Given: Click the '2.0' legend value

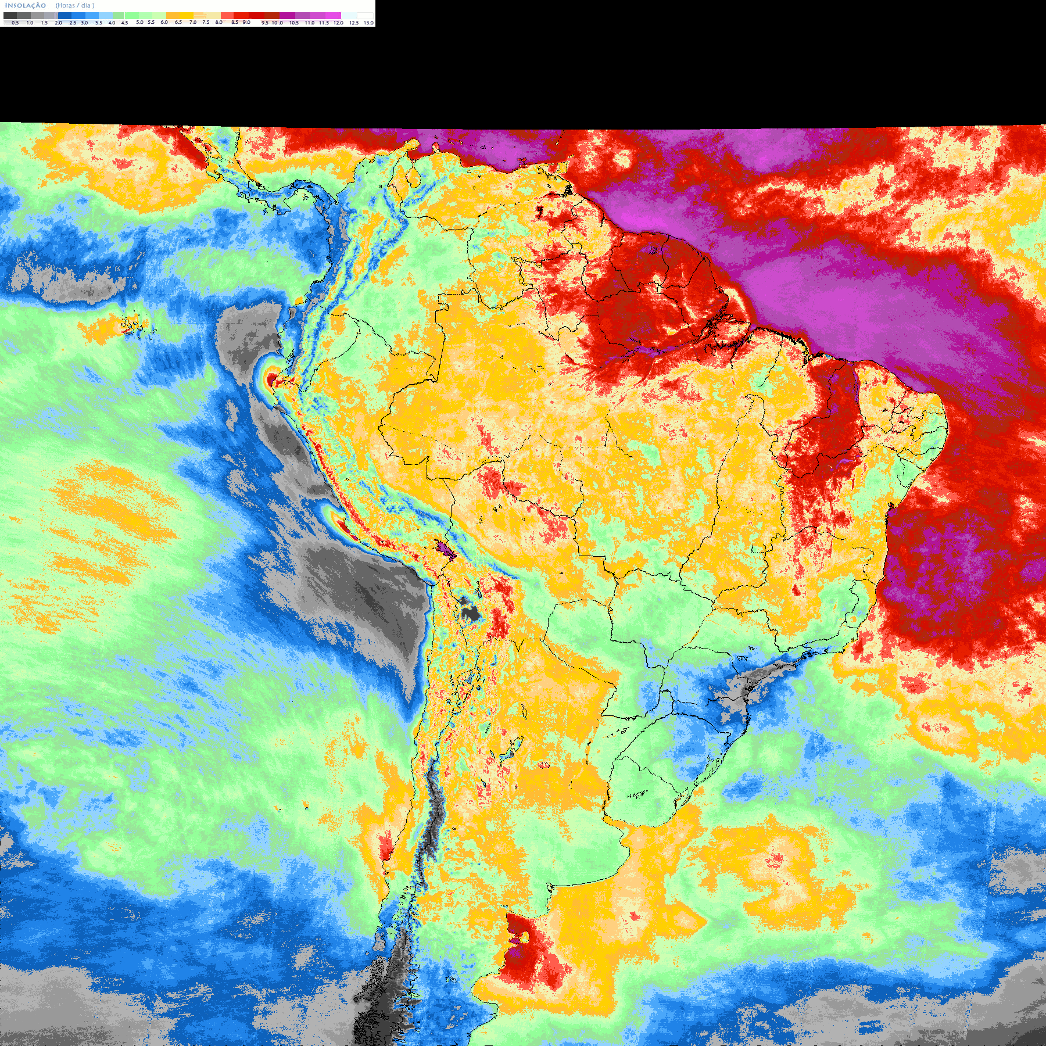Looking at the screenshot, I should coord(59,23).
